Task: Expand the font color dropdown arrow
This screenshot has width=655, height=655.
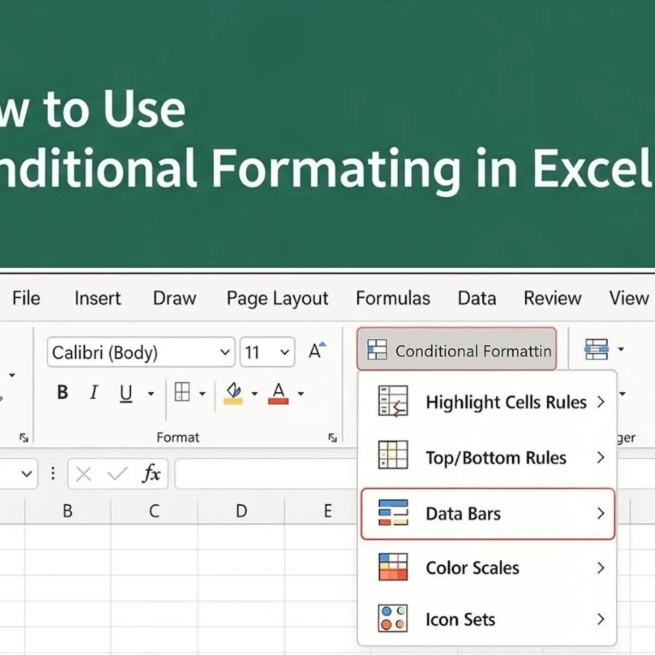Action: (300, 394)
